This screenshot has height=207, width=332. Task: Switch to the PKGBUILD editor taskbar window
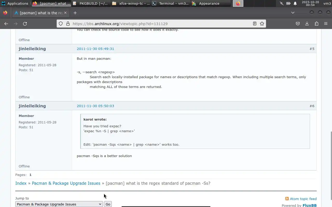pos(91,3)
